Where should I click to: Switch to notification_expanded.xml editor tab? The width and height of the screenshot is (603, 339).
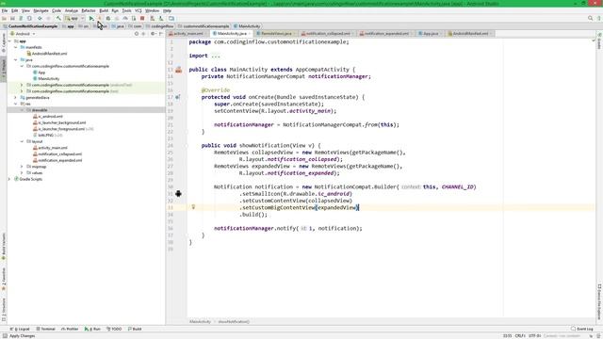click(386, 34)
